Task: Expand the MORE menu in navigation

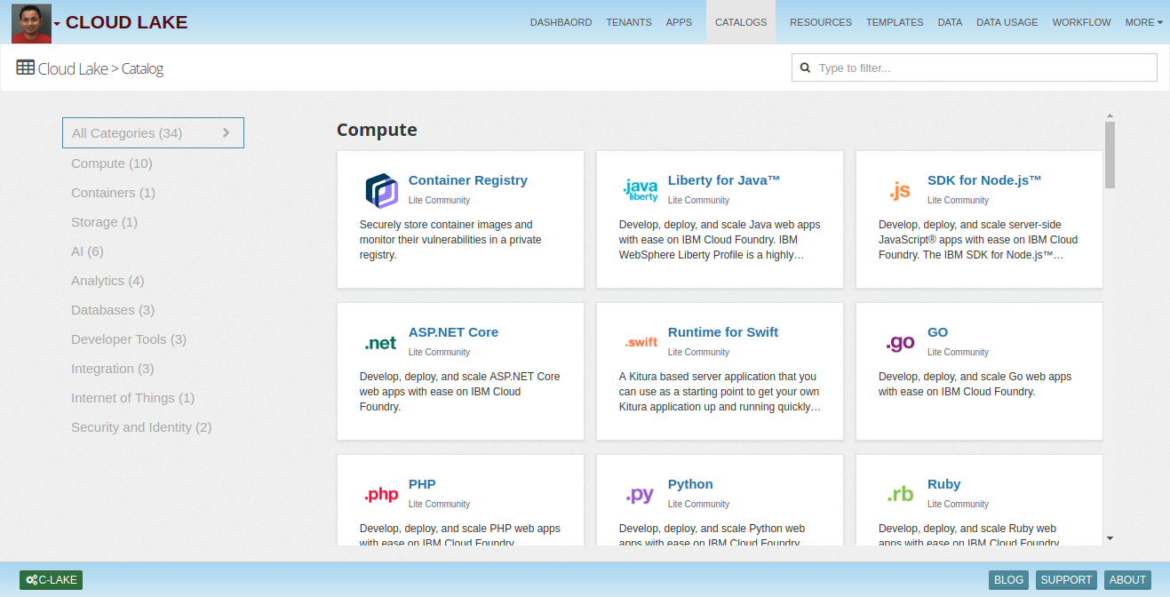Action: click(1143, 22)
